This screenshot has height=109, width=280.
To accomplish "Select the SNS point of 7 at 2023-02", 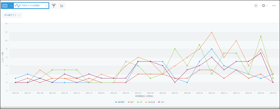I will (x=261, y=53).
